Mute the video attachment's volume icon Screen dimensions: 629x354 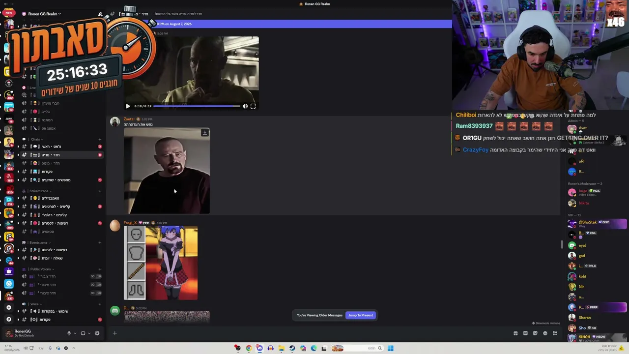tap(245, 106)
